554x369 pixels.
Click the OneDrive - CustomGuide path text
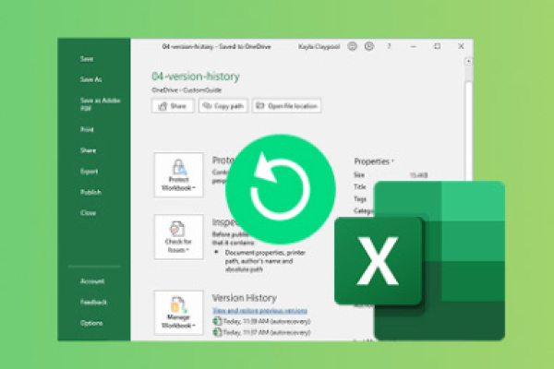click(x=187, y=90)
